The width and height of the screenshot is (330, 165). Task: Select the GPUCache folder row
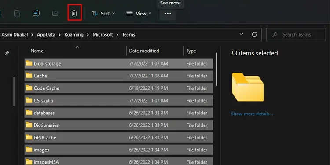(119, 137)
